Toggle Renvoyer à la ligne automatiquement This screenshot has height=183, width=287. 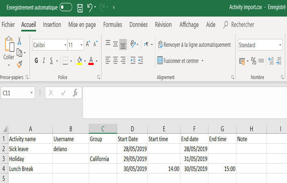pyautogui.click(x=194, y=45)
